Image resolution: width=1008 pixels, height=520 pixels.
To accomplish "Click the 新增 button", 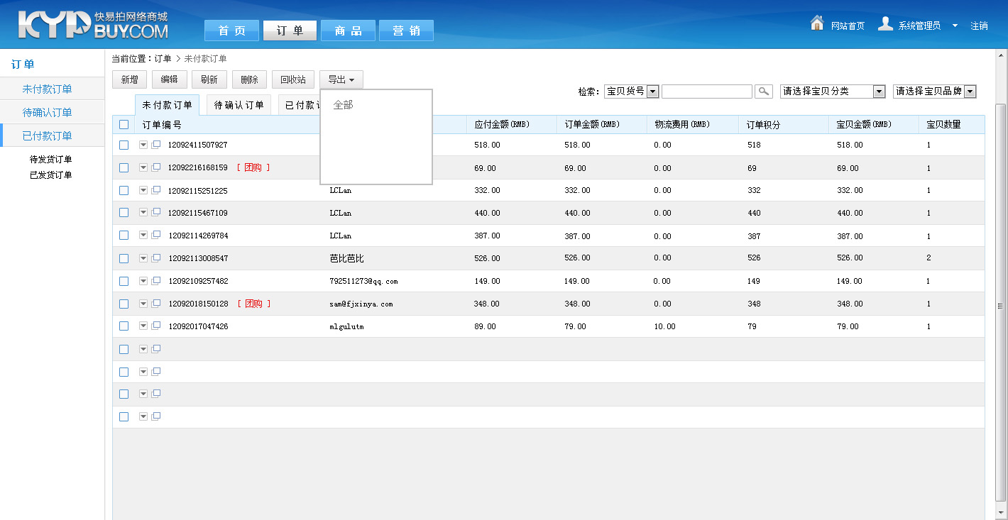I will pos(129,79).
